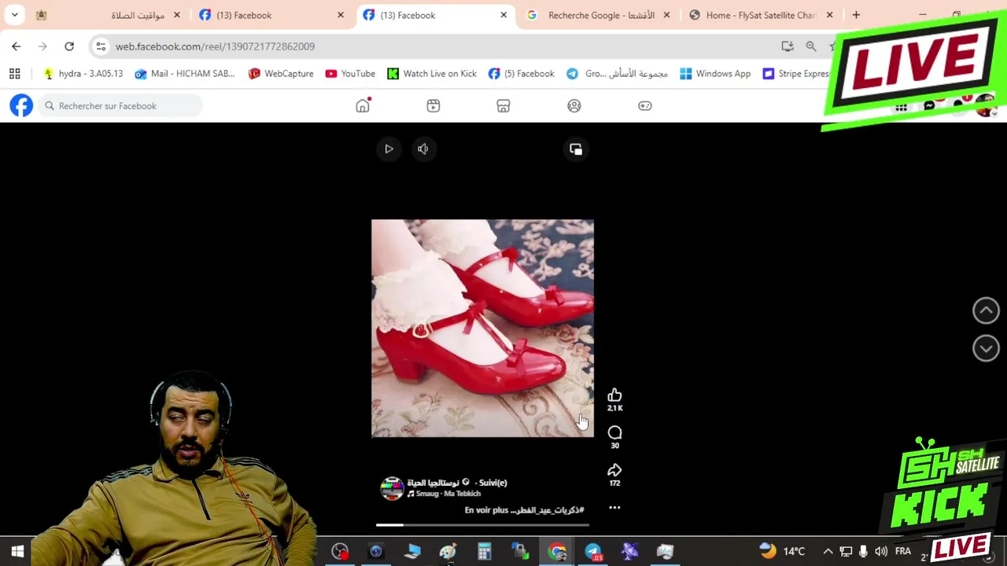Switch to FlySat Satellite Chart tab

pyautogui.click(x=761, y=15)
